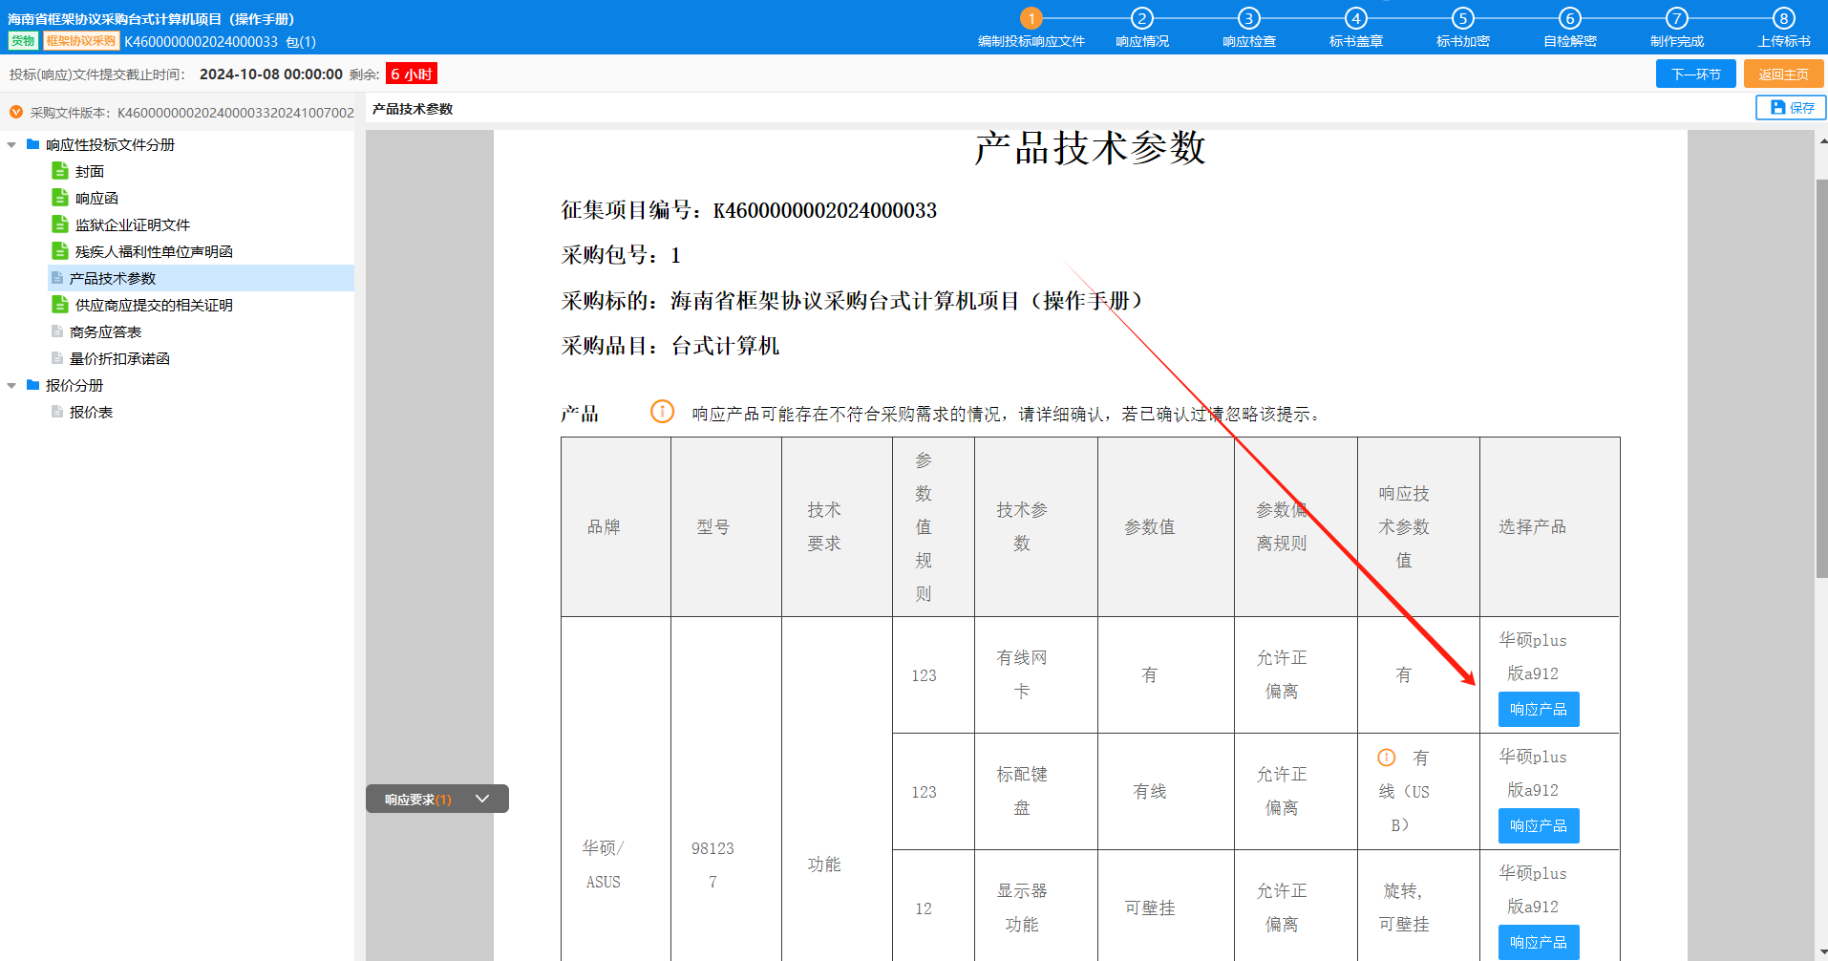Viewport: 1828px width, 961px height.
Task: Expand the 响应要求(1) panel chevron
Action: coord(482,799)
